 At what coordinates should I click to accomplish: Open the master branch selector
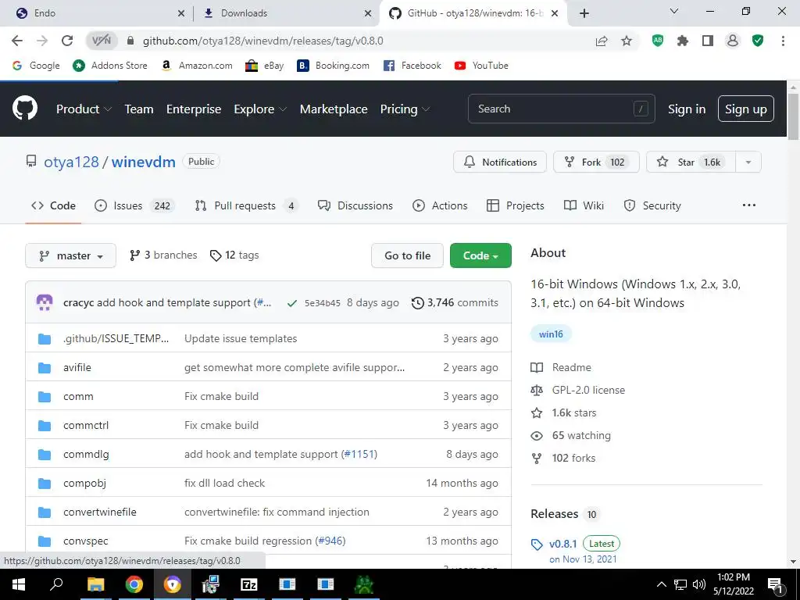point(70,255)
